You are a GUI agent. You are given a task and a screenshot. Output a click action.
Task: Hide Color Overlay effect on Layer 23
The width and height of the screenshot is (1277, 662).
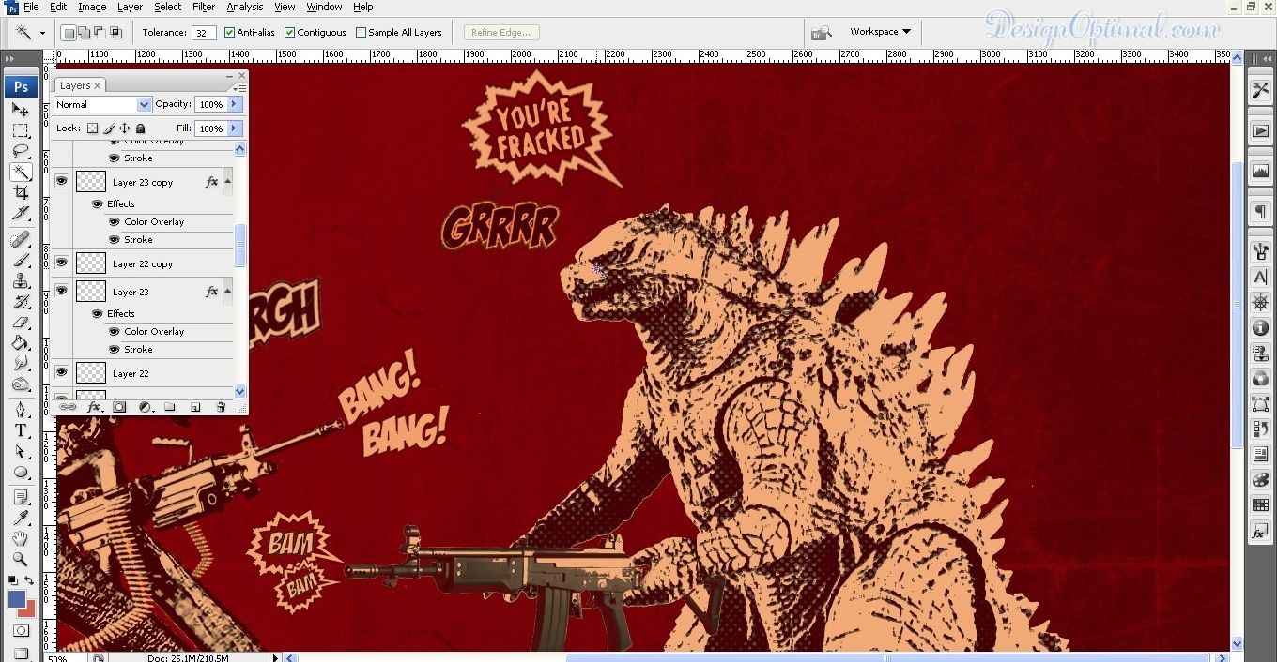coord(114,331)
